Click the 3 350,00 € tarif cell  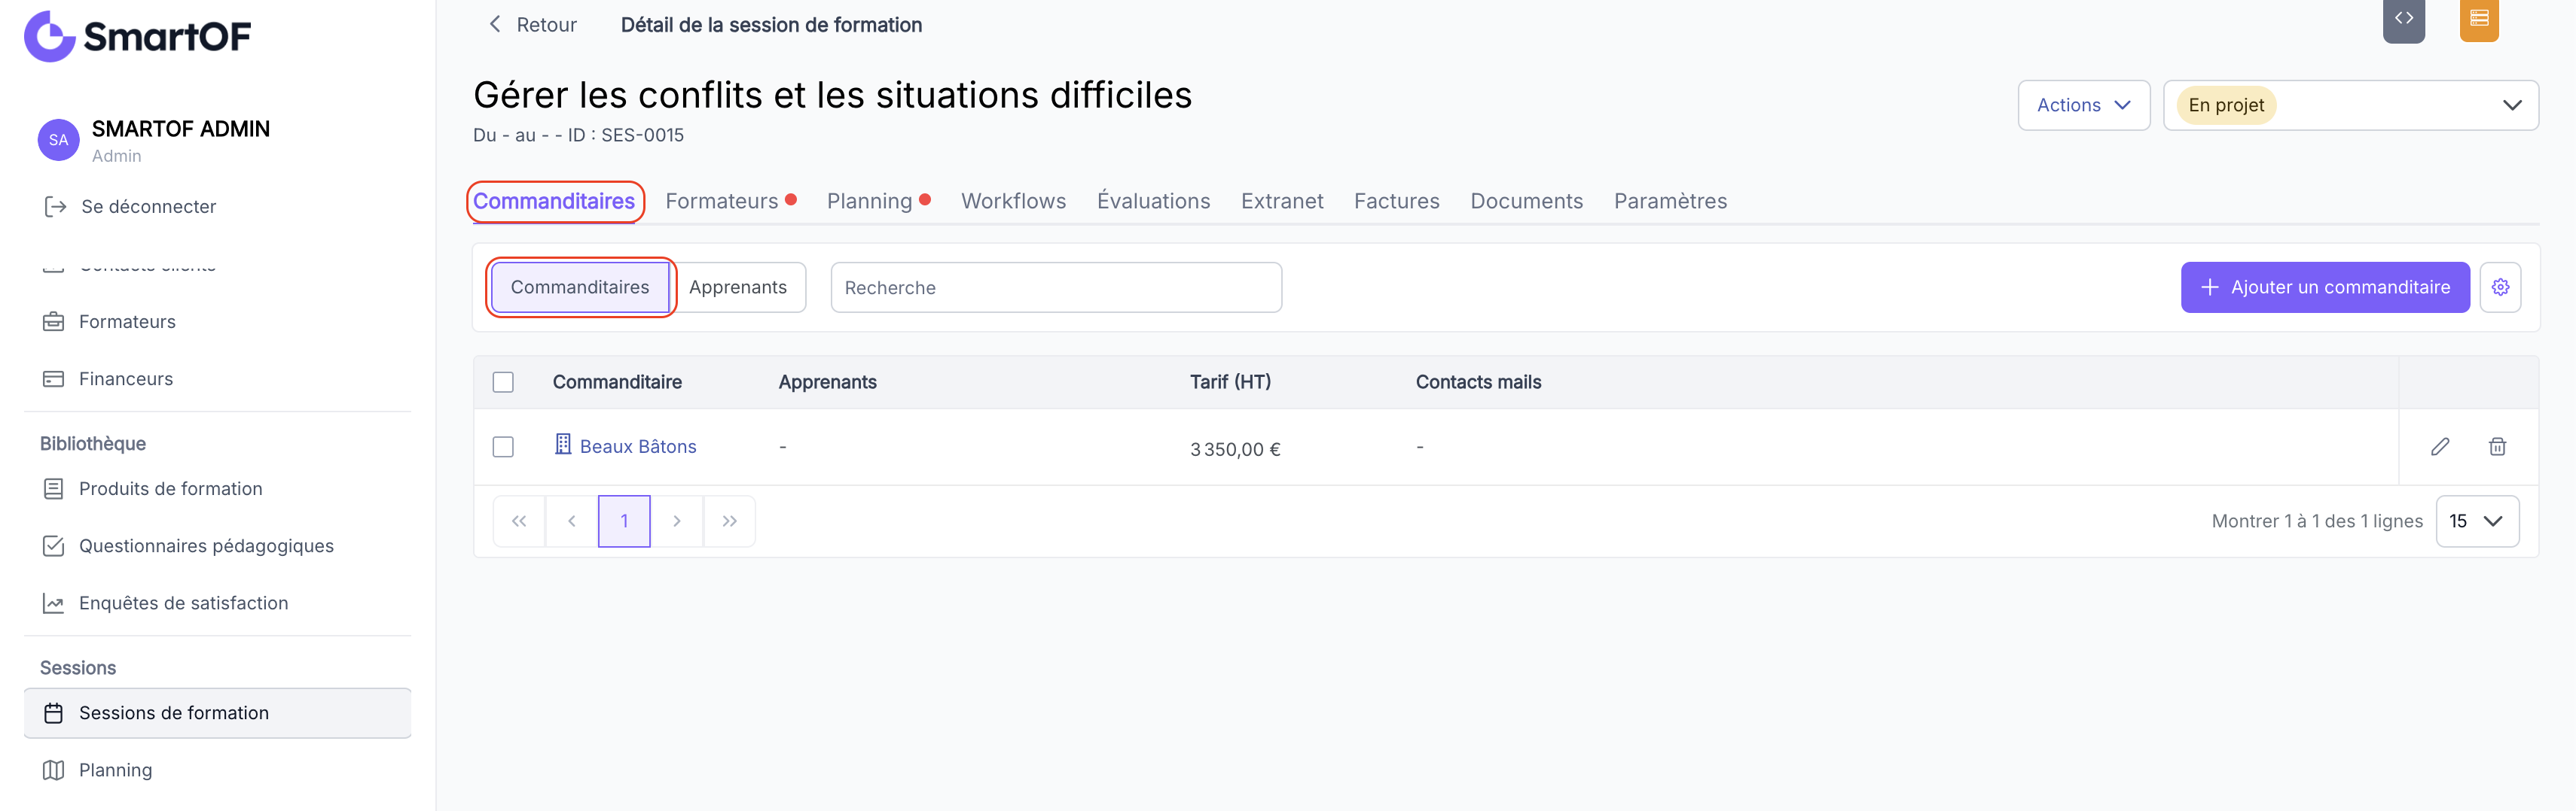point(1235,449)
